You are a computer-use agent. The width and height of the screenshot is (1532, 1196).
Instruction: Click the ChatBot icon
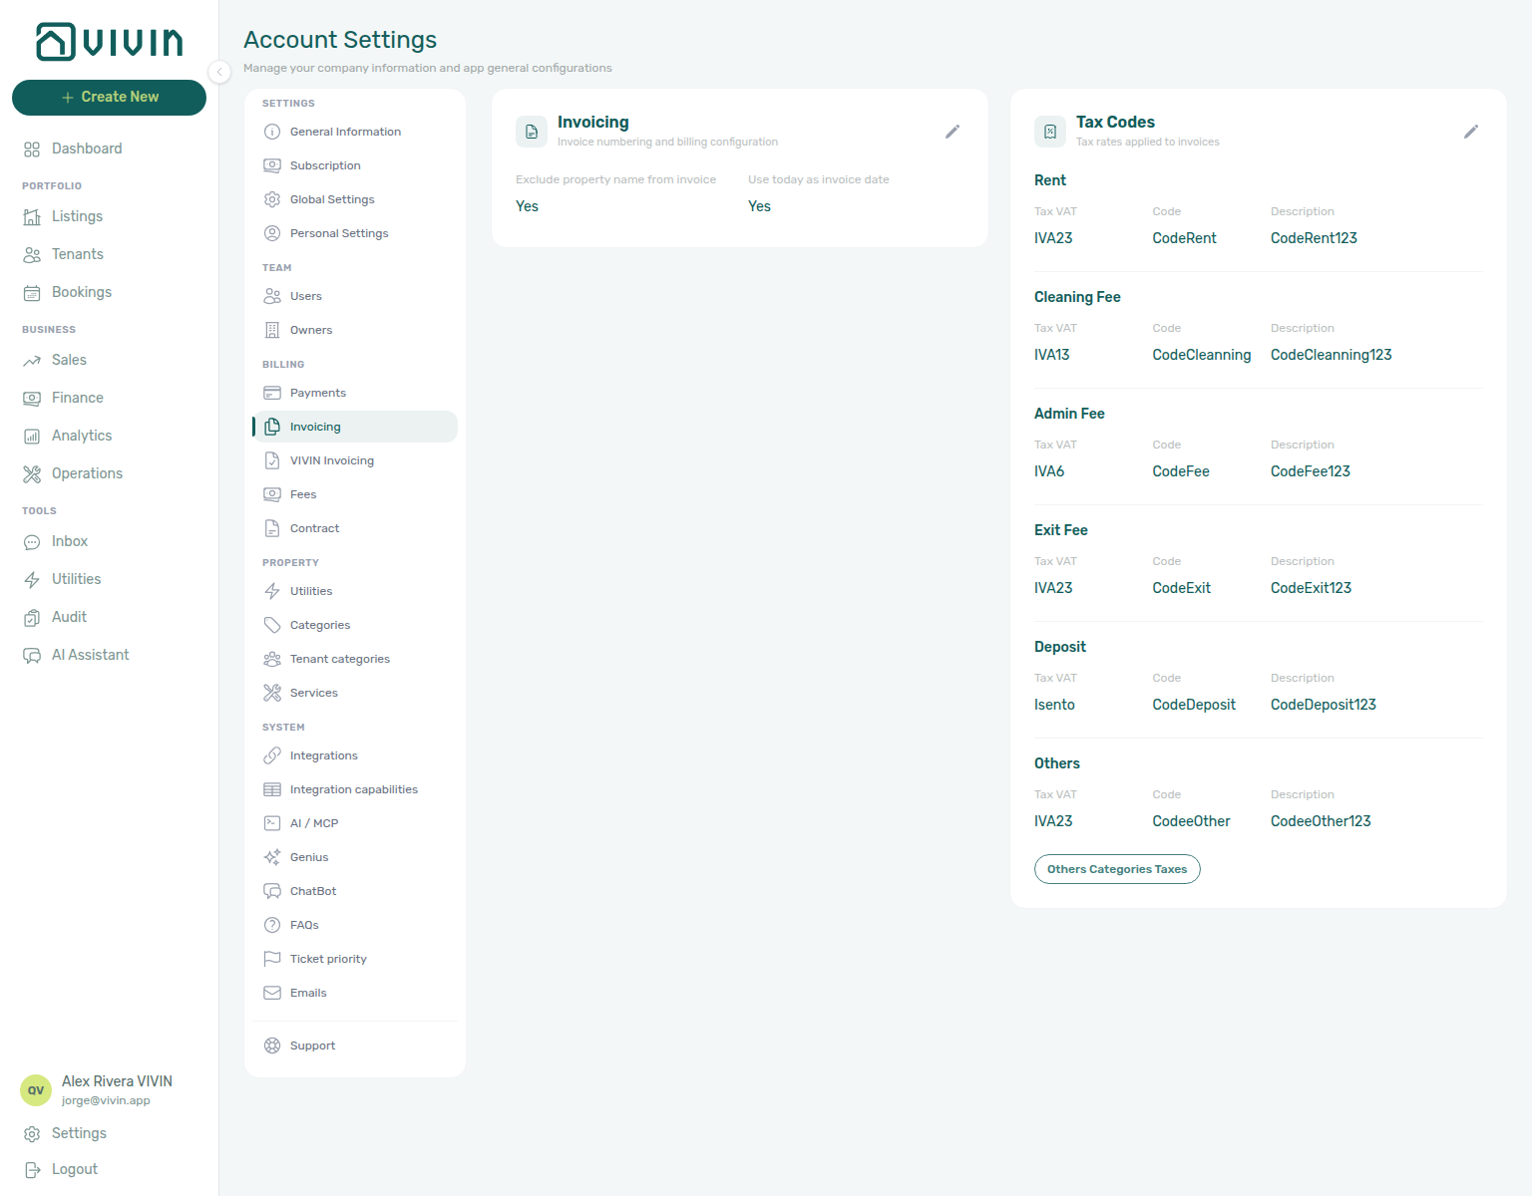tap(272, 891)
